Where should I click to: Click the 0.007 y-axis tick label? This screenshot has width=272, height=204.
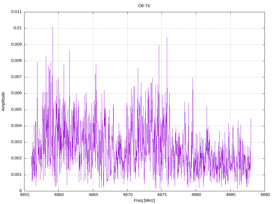click(16, 77)
